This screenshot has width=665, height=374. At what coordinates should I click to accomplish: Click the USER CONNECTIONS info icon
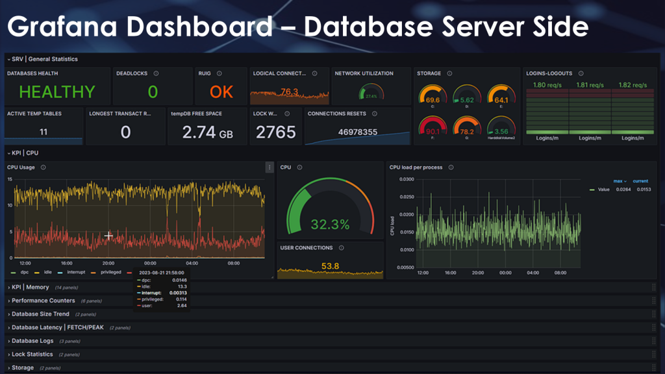342,247
